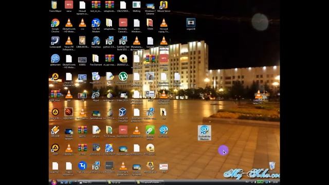The image size is (329, 185).
Task: Select the 830851 image file
Action: click(82, 60)
